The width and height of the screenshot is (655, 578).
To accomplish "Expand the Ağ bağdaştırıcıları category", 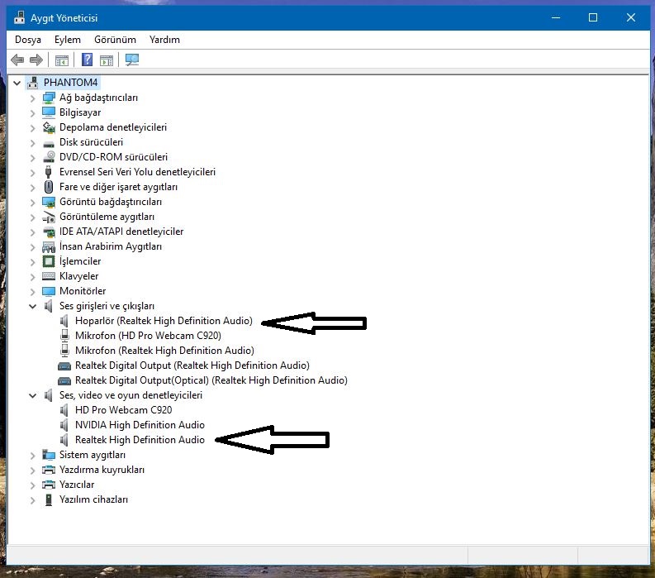I will pyautogui.click(x=32, y=98).
